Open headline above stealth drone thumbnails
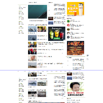This screenshot has width=103, height=103. [37, 90]
